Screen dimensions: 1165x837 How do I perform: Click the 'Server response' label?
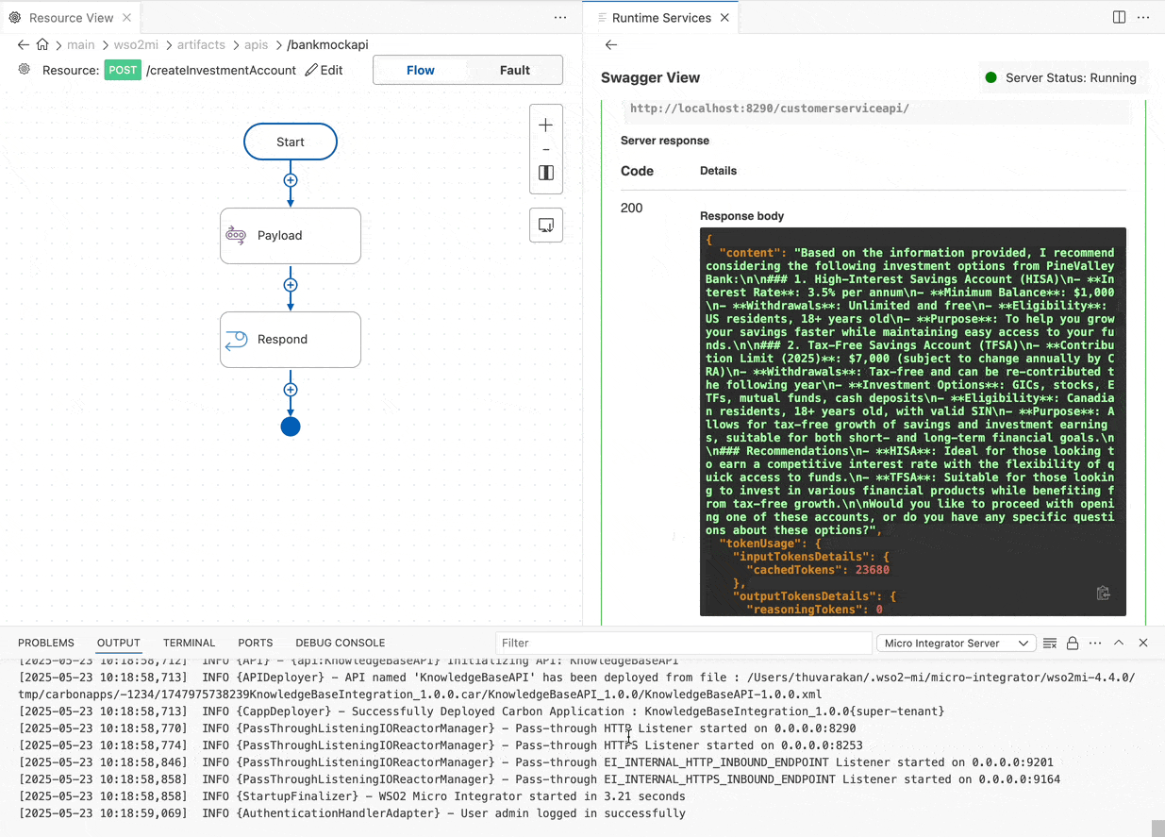coord(665,141)
